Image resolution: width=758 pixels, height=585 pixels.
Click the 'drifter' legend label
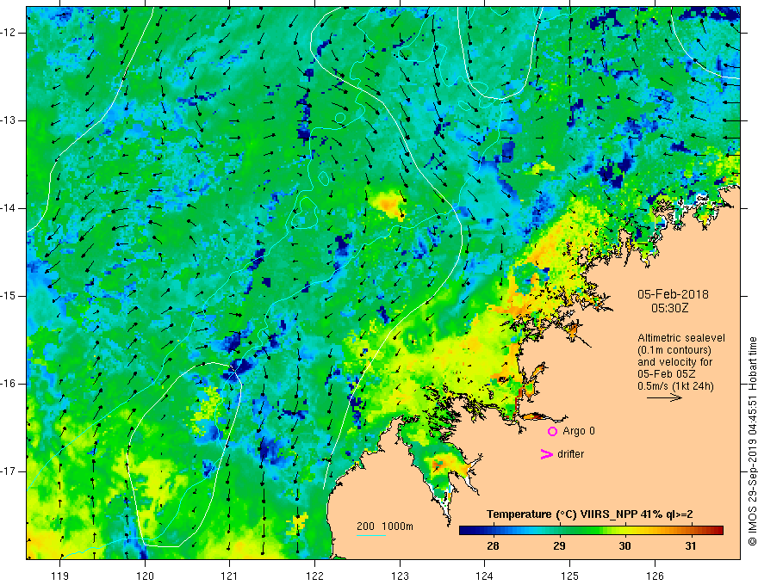570,454
